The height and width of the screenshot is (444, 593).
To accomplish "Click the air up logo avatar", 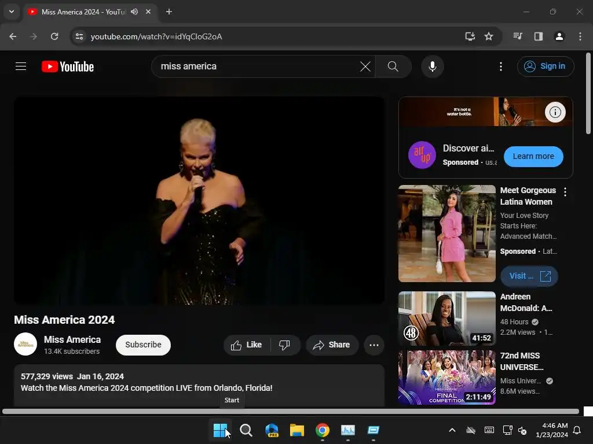I will coord(422,155).
